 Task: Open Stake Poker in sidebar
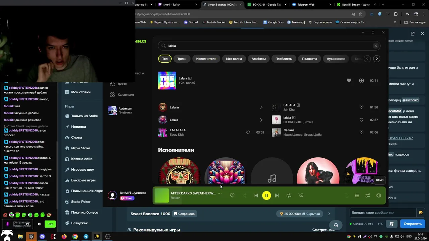77,202
